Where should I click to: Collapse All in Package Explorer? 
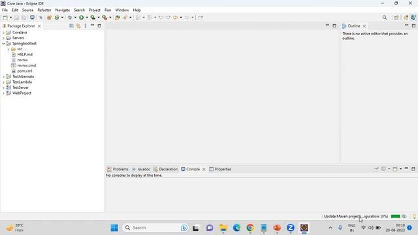(71, 26)
